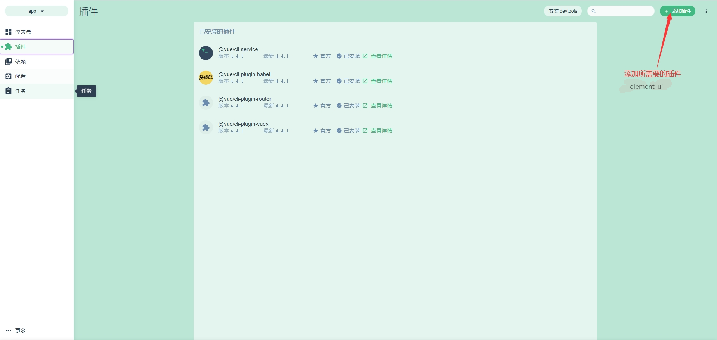Select the 插件 sidebar item
Image resolution: width=717 pixels, height=340 pixels.
point(37,47)
